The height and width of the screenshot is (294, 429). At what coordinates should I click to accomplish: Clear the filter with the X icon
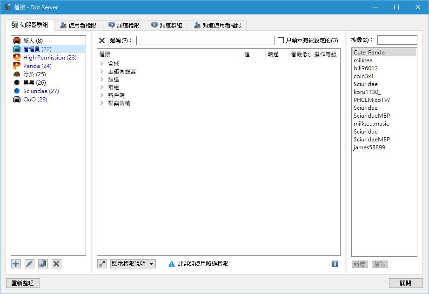coord(102,40)
